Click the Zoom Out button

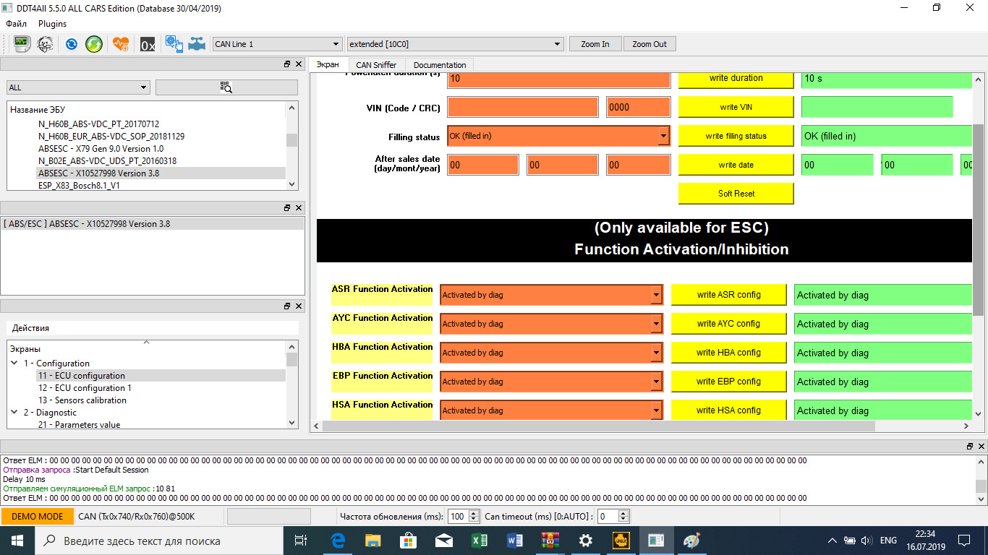click(650, 44)
